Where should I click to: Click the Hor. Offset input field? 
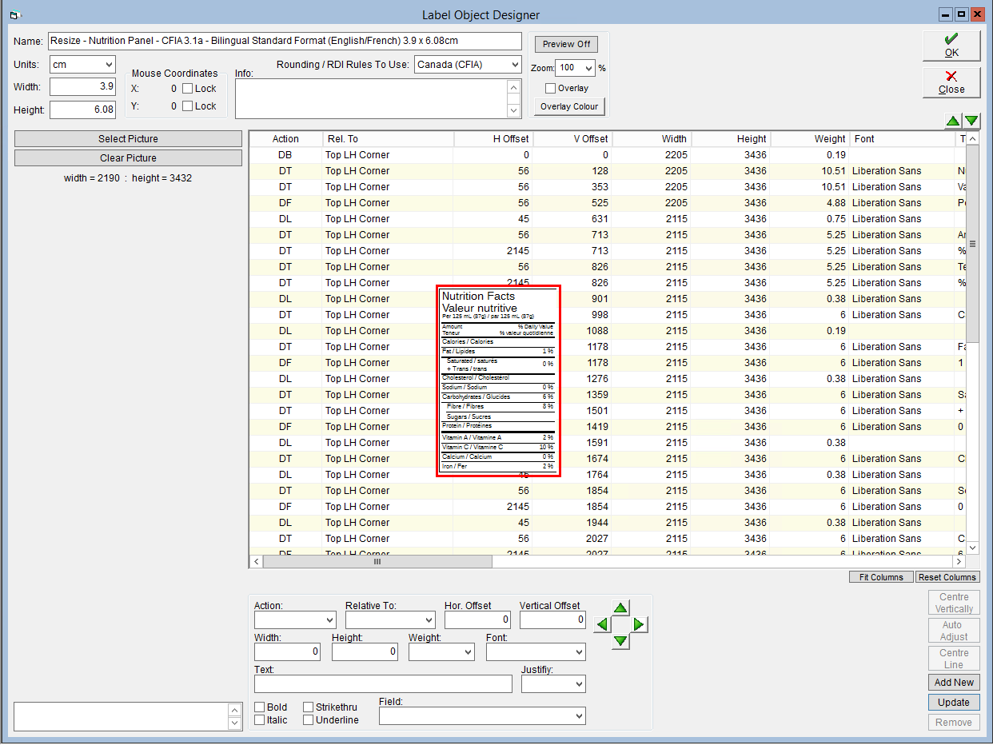pos(477,620)
